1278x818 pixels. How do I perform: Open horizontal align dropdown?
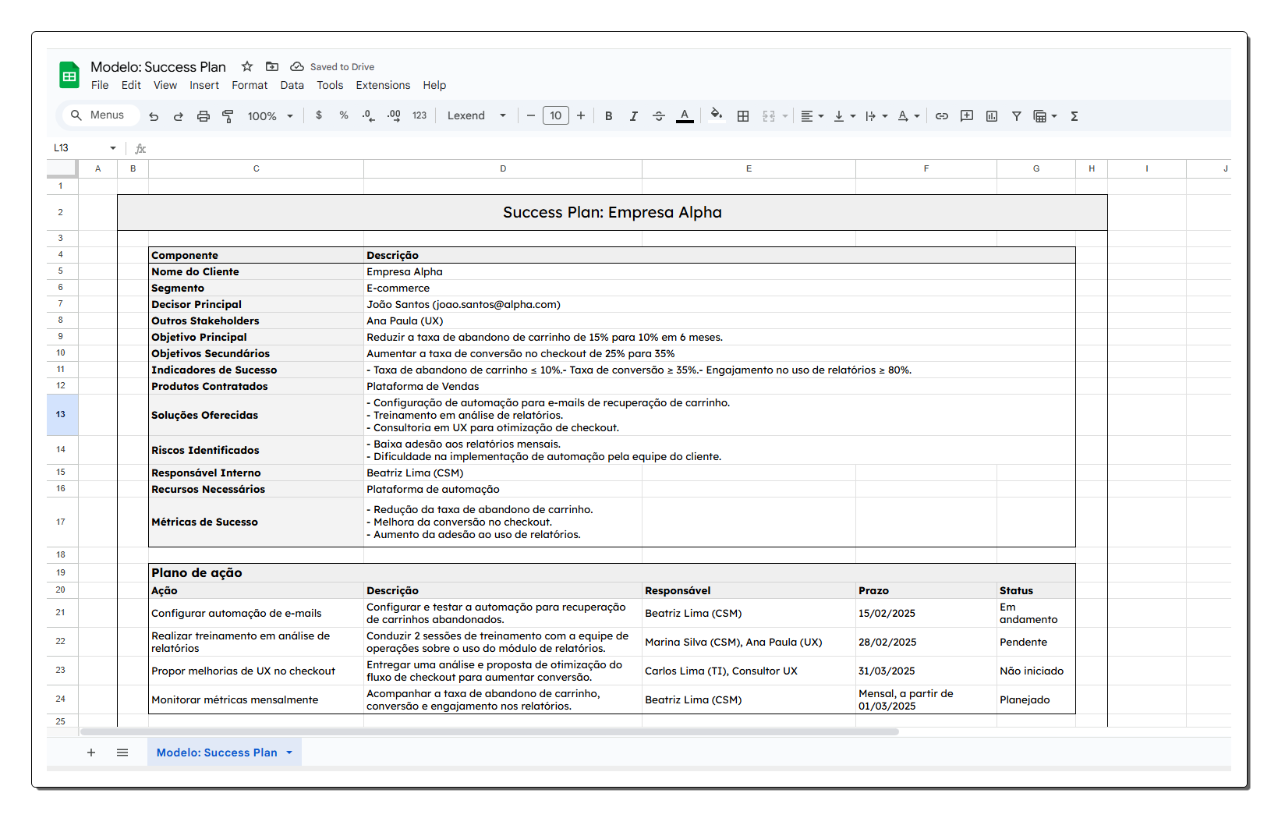pos(812,116)
